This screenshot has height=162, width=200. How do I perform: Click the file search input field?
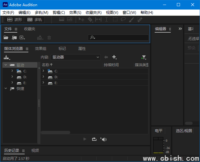point(118,38)
